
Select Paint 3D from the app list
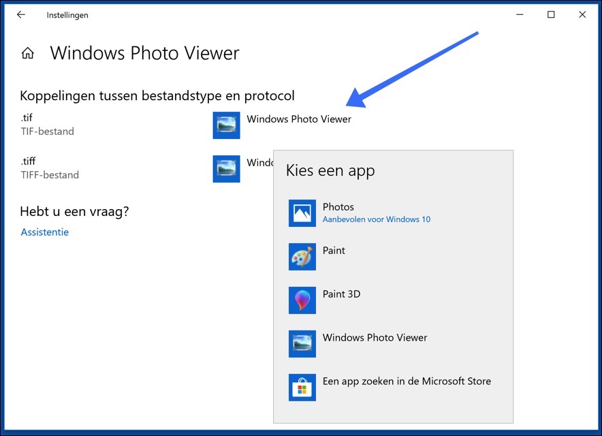pos(393,300)
